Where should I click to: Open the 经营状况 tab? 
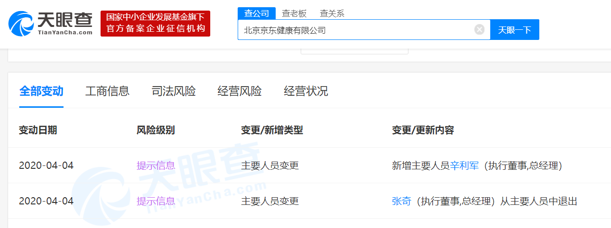(x=306, y=91)
